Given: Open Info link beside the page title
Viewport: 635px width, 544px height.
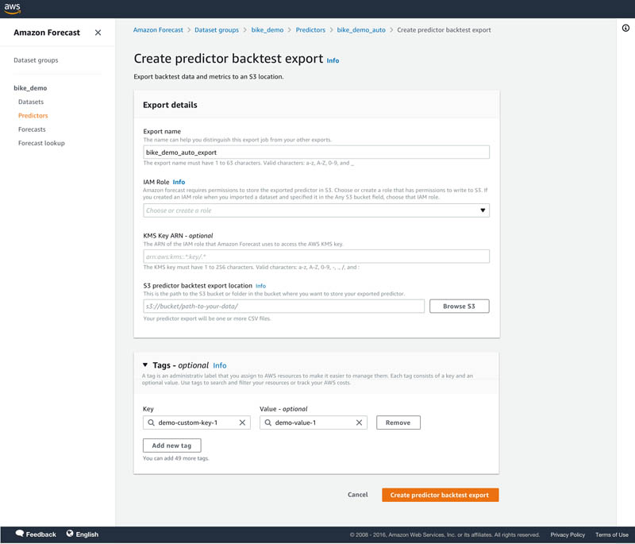Looking at the screenshot, I should (x=333, y=60).
